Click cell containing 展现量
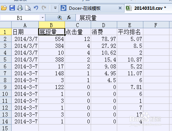The width and height of the screenshot is (172, 131). pos(52,32)
